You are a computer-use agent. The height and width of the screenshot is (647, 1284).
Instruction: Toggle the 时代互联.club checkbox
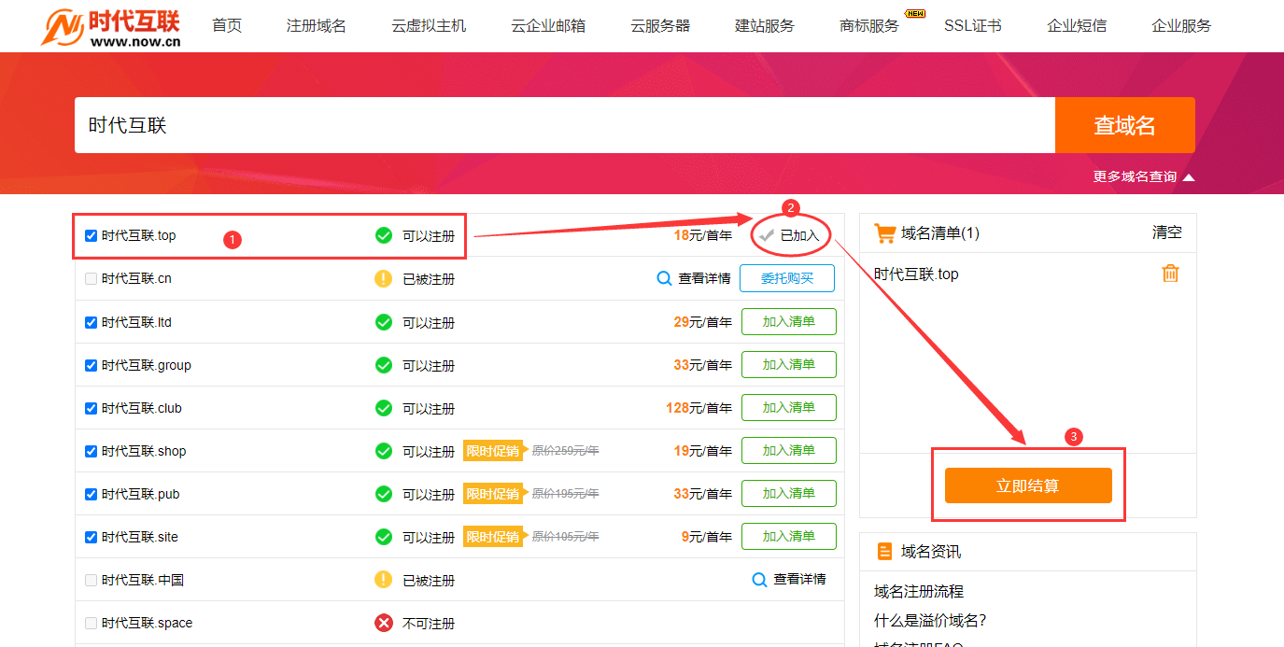[91, 408]
